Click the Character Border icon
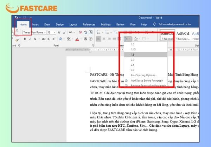This screenshot has height=147, width=211. (91, 32)
